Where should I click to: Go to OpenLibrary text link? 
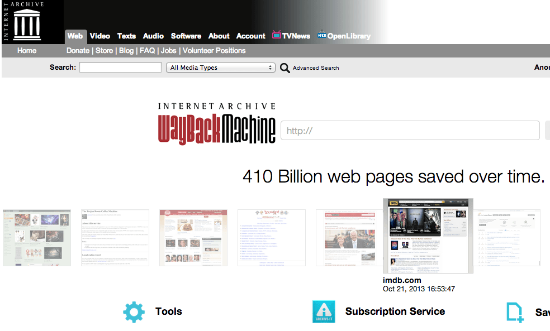(349, 36)
